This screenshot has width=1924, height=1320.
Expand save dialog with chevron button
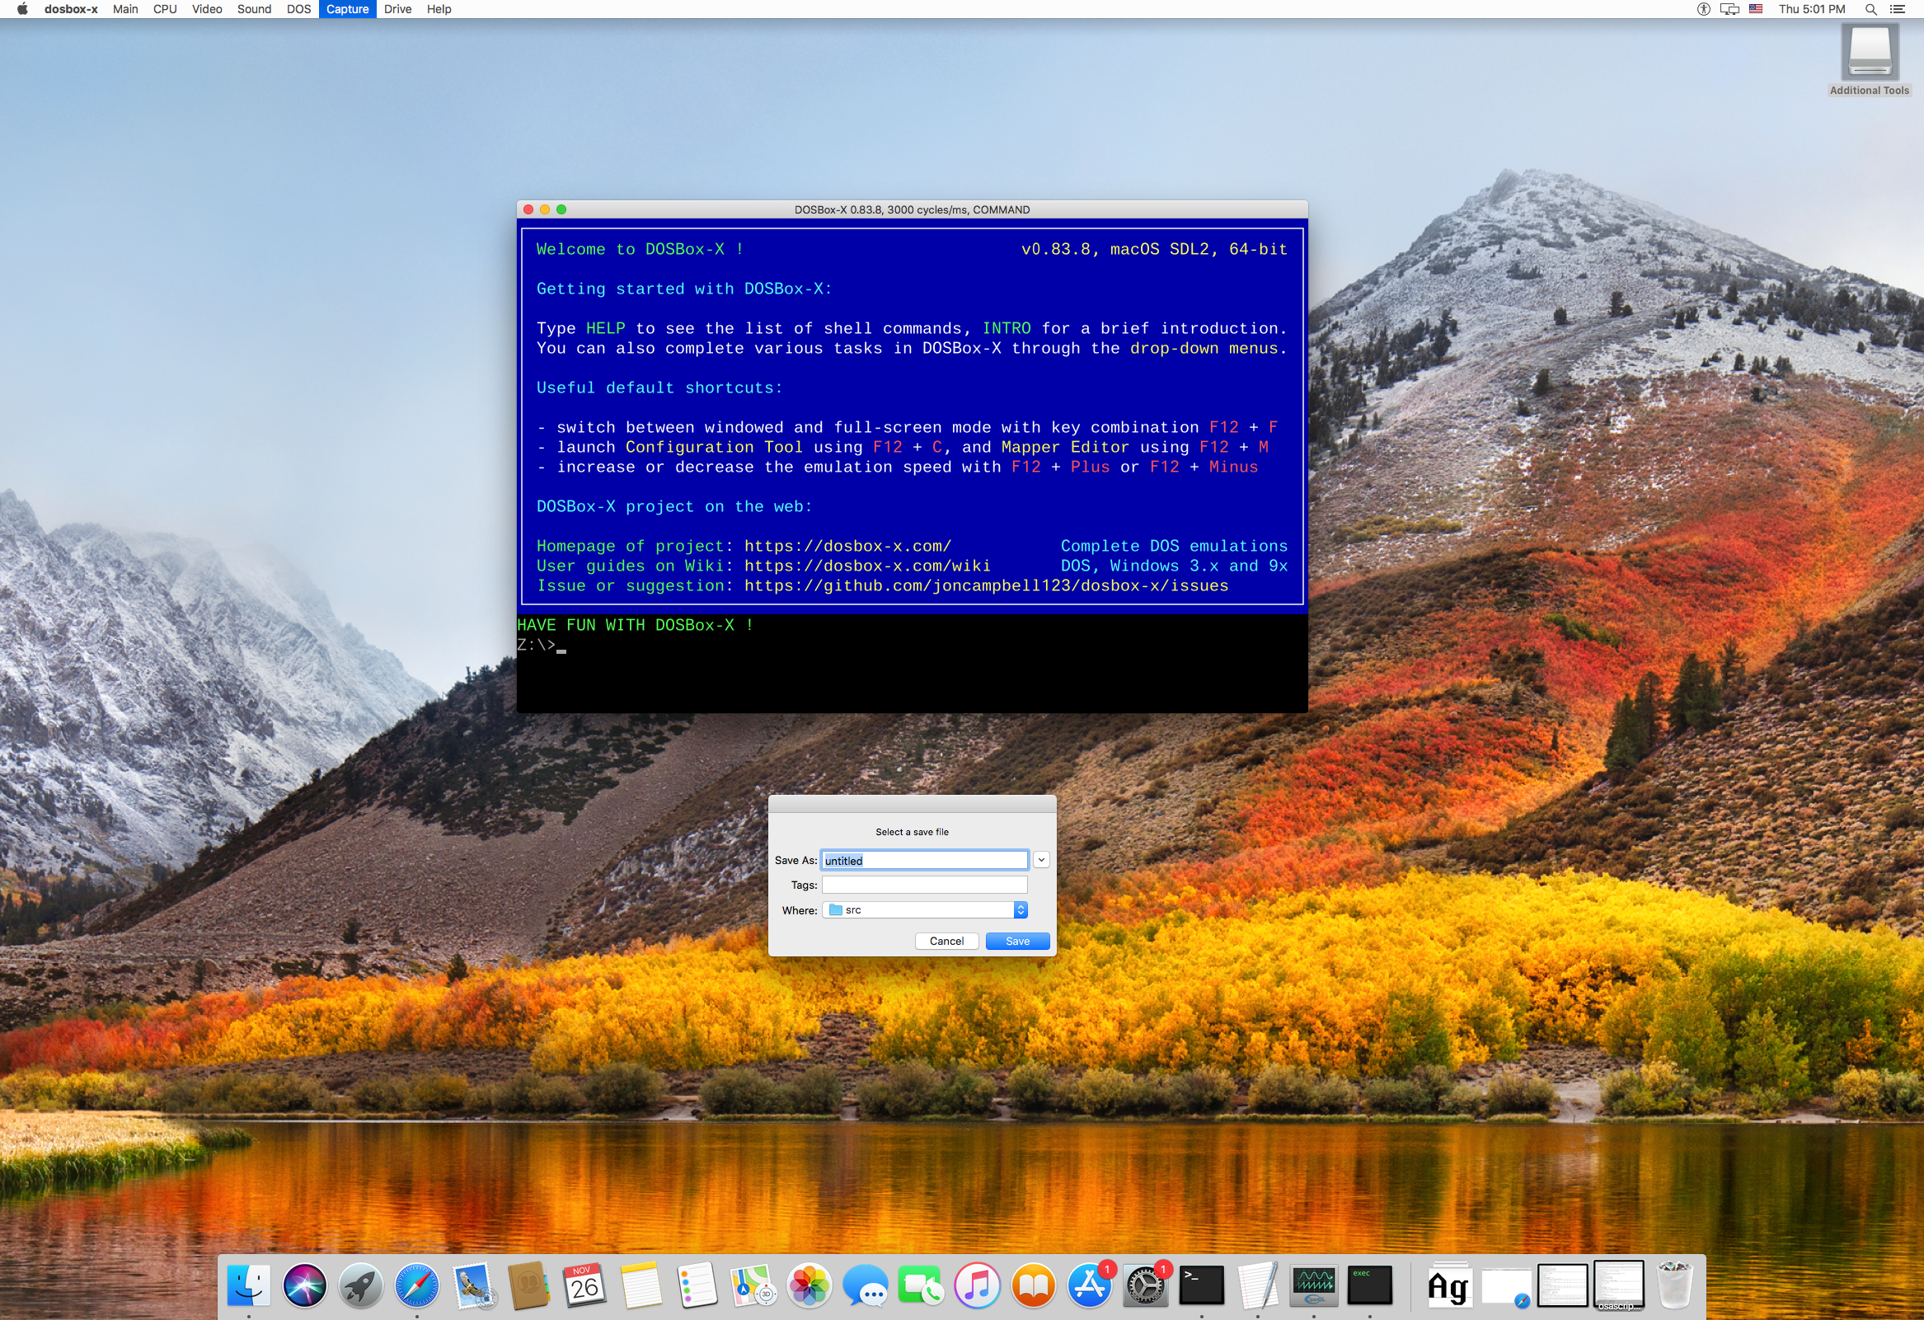click(1041, 861)
